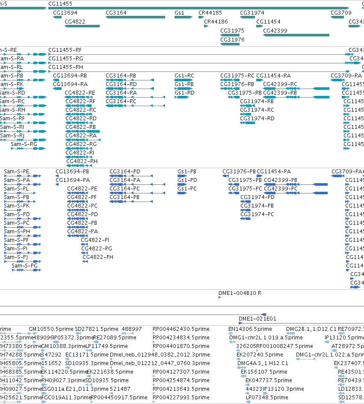The width and height of the screenshot is (364, 404).
Task: Click the CG42399 gene span bar
Action: tap(296, 35)
